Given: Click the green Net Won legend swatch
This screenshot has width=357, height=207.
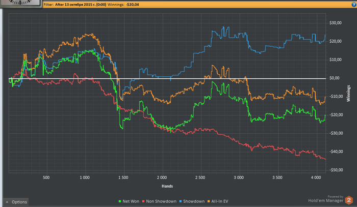Looking at the screenshot, I should click(120, 201).
